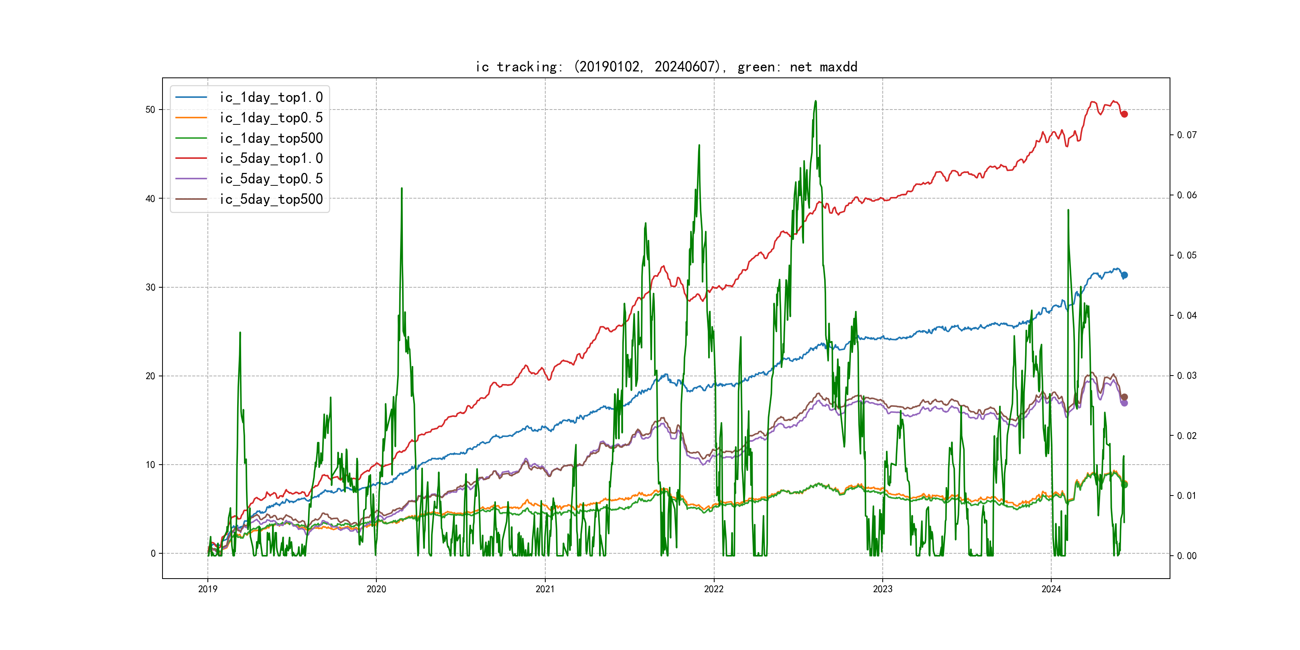The height and width of the screenshot is (650, 1300).
Task: Click the 2021 x-axis tick label
Action: pos(544,589)
